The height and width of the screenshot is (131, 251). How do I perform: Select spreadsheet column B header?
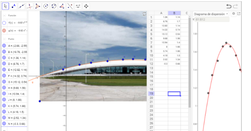coord(174,13)
